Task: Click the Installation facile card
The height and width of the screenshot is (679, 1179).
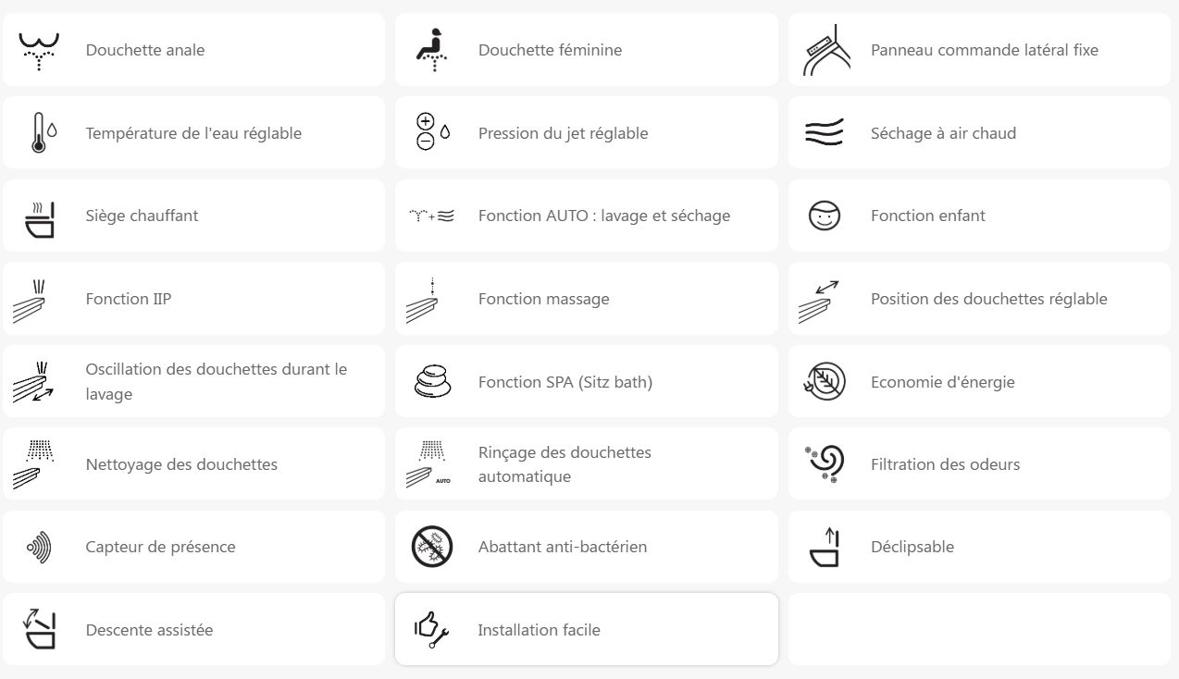Action: tap(586, 629)
